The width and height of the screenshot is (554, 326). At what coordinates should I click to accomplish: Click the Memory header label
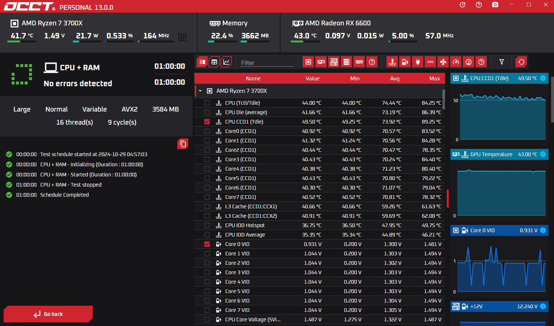pyautogui.click(x=235, y=23)
